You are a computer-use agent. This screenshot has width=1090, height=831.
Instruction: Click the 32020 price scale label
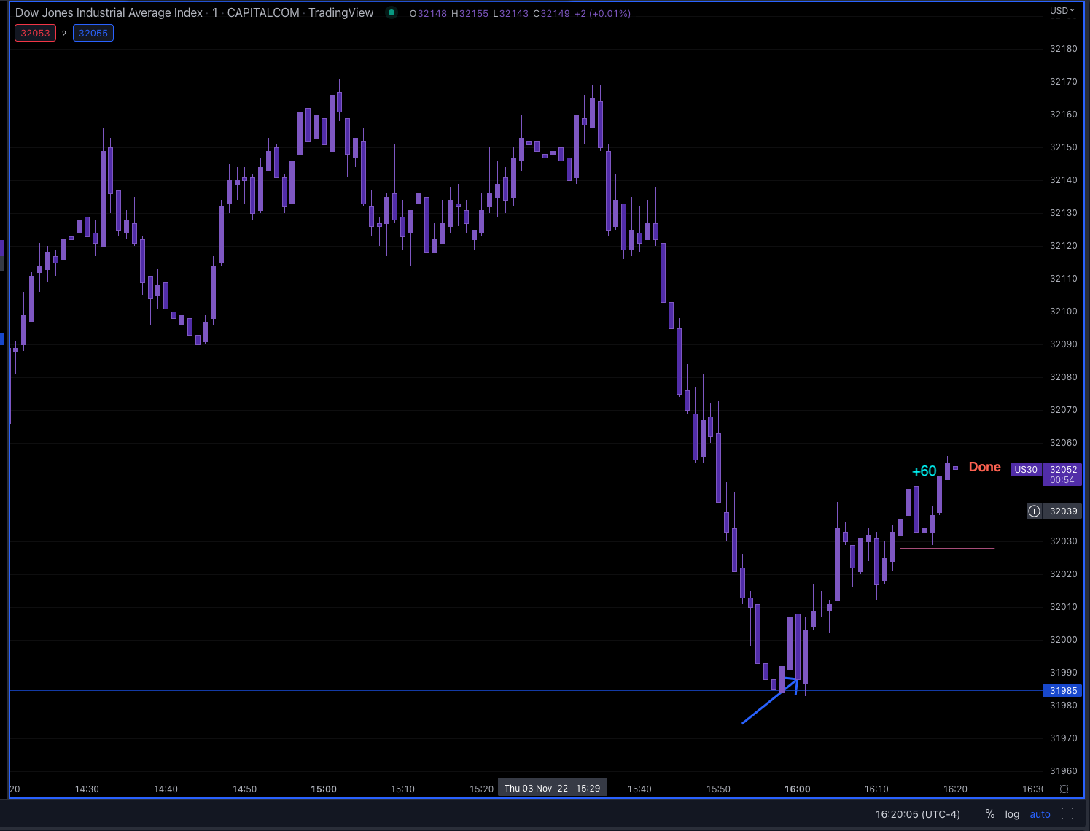[1063, 574]
